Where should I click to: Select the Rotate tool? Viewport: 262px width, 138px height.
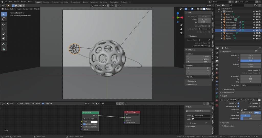point(4,29)
